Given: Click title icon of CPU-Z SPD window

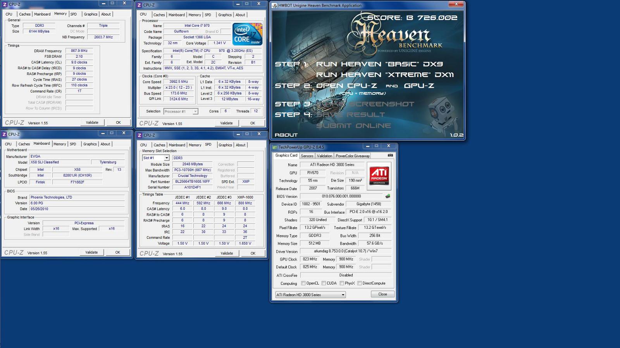Looking at the screenshot, I should [140, 135].
